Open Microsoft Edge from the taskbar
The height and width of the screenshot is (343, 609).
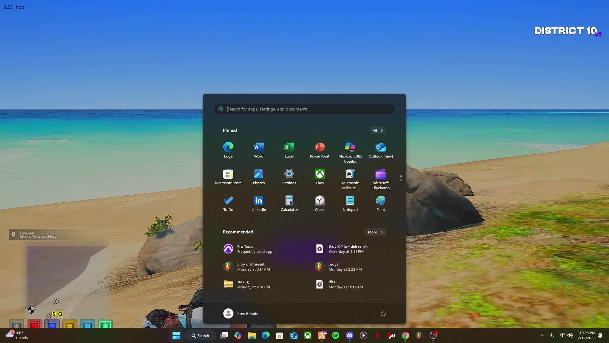[x=266, y=335]
